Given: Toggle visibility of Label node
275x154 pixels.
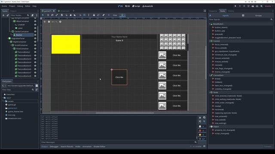Looking at the screenshot, I should click(x=35, y=28).
